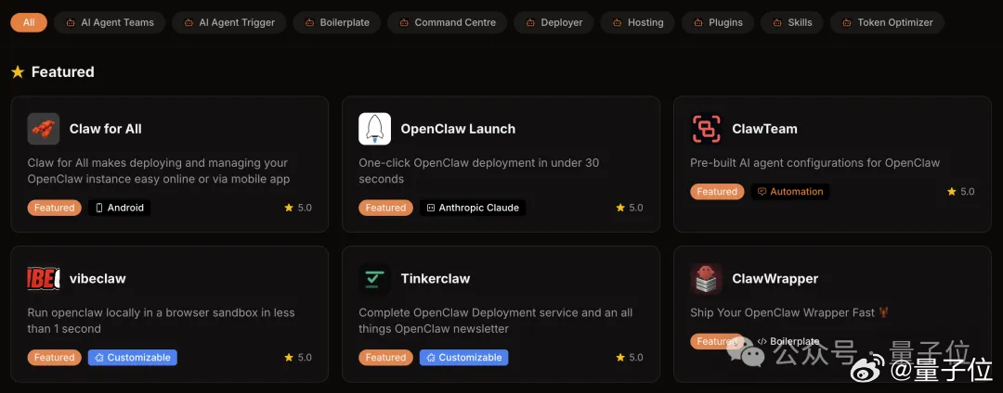Click the star rating on ClawTeam
The height and width of the screenshot is (393, 1003).
point(961,191)
